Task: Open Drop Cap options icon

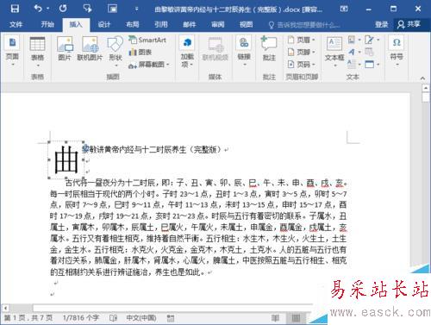Action: (353, 64)
